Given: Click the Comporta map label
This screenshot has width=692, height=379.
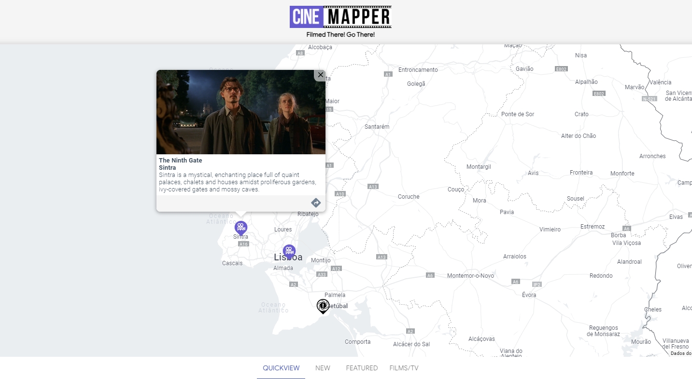Looking at the screenshot, I should [358, 342].
